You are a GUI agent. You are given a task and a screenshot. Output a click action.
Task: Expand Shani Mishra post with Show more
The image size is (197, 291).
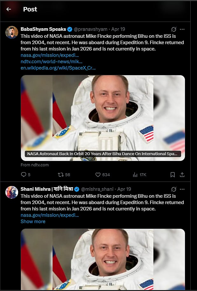pos(33,222)
